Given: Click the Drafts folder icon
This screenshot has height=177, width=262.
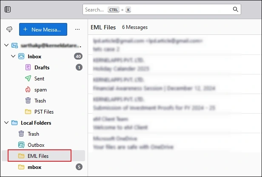Looking at the screenshot, I should [28, 67].
